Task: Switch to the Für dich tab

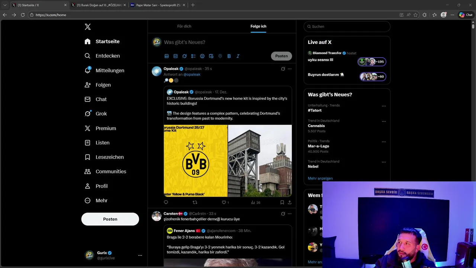Action: pos(184,26)
